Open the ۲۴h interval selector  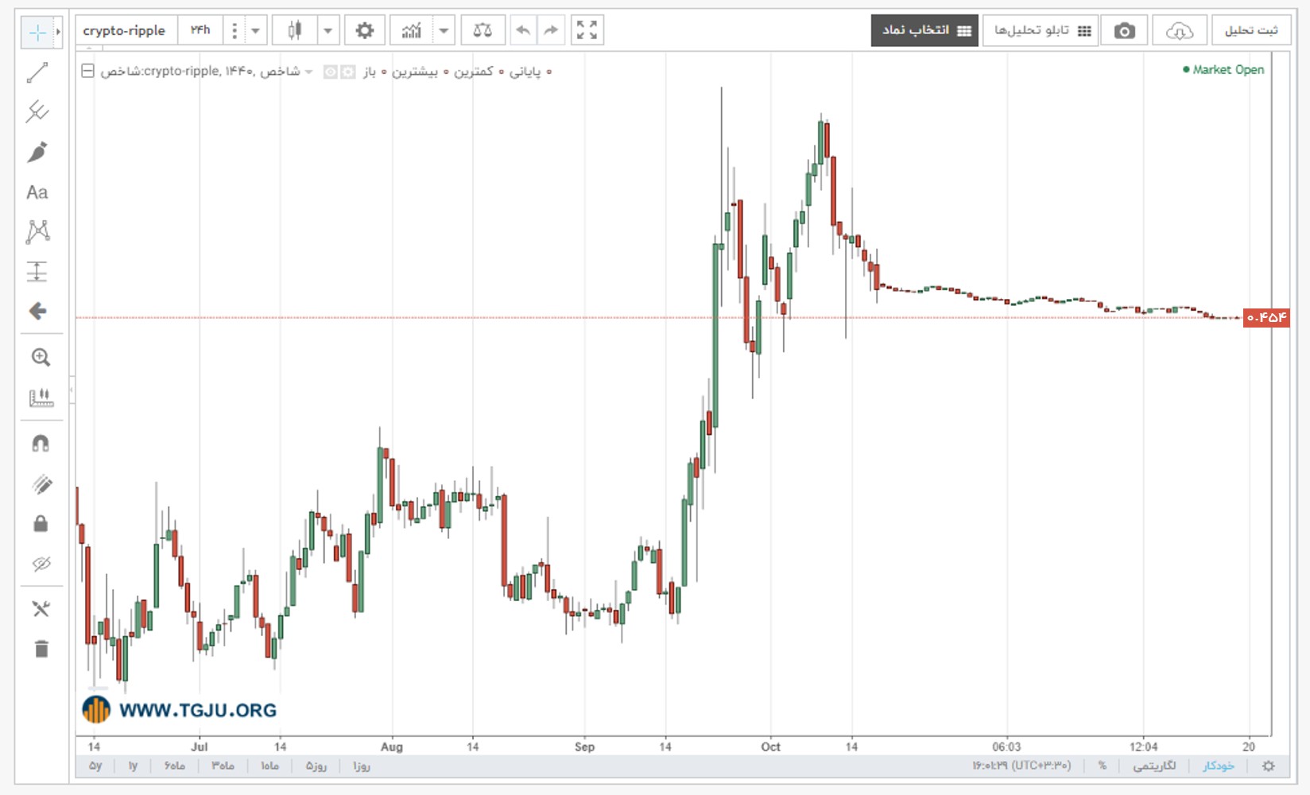[x=200, y=31]
